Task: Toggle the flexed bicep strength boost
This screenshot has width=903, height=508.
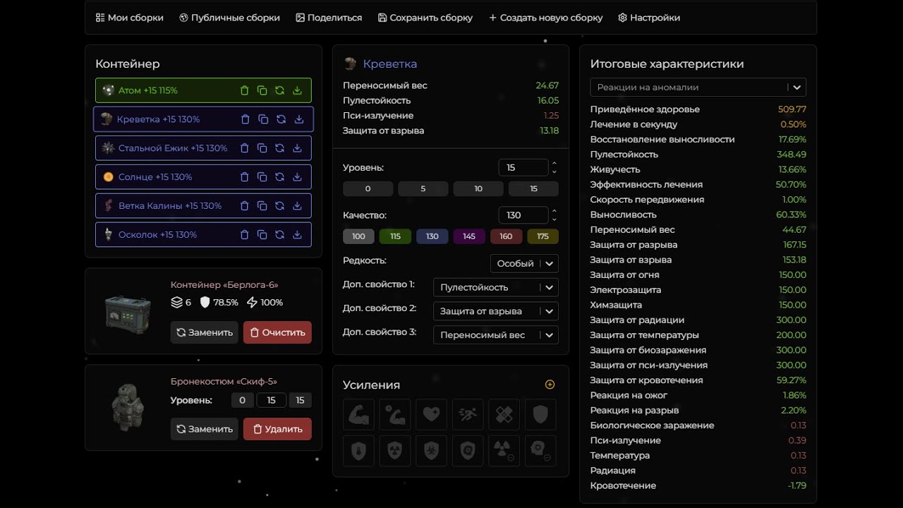Action: tap(358, 415)
